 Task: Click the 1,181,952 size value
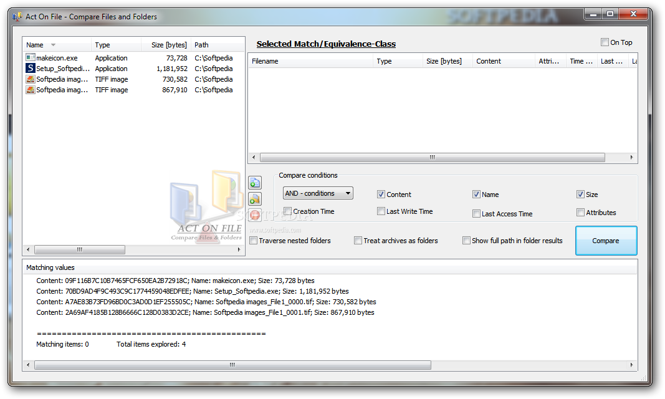click(172, 69)
